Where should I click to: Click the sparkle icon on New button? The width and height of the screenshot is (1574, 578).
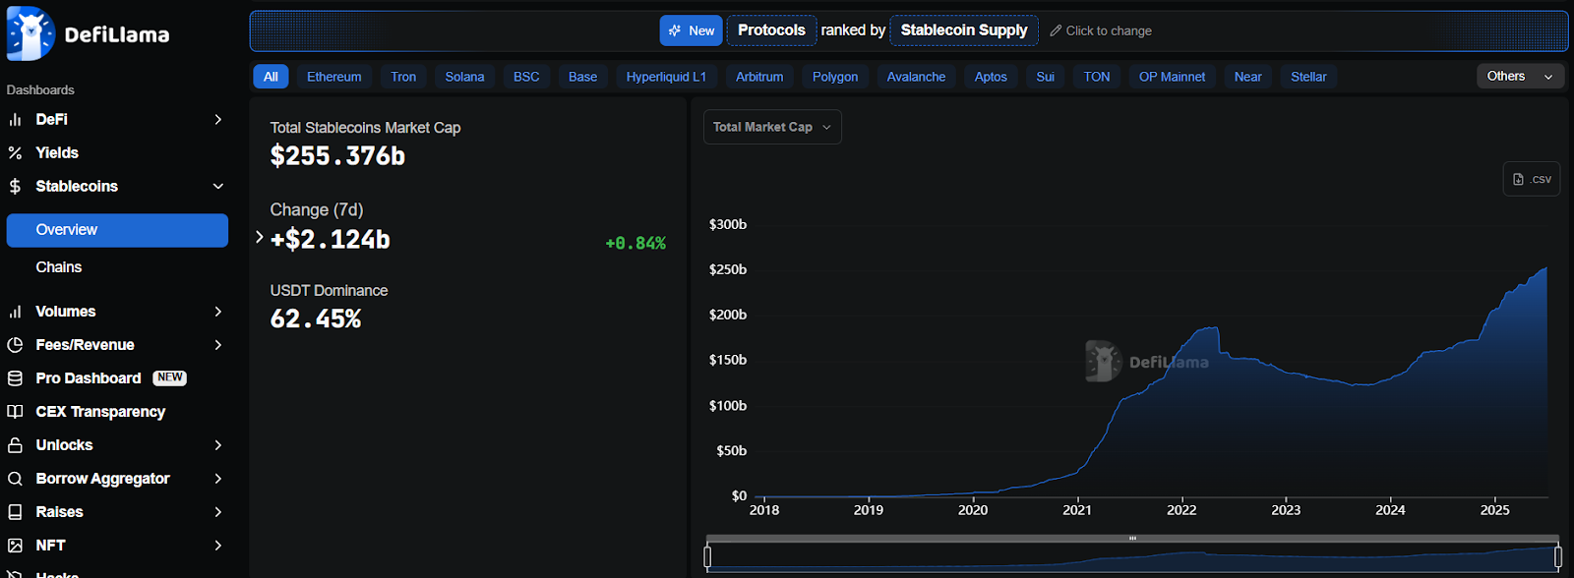tap(675, 30)
